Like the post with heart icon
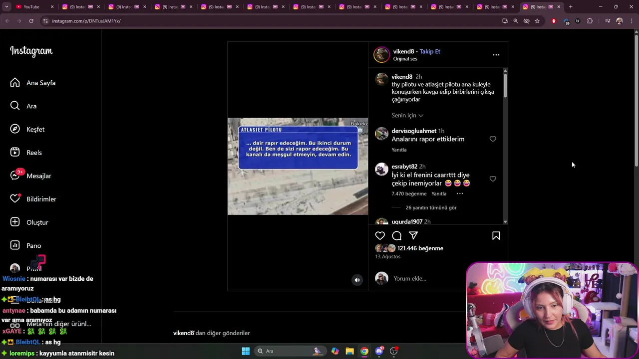The image size is (639, 359). (x=380, y=235)
